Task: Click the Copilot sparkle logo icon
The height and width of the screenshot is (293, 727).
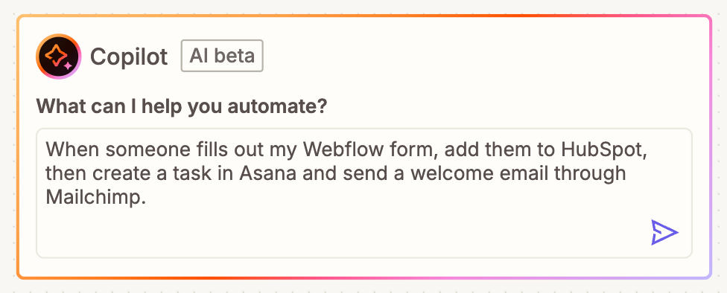Action: pyautogui.click(x=58, y=57)
